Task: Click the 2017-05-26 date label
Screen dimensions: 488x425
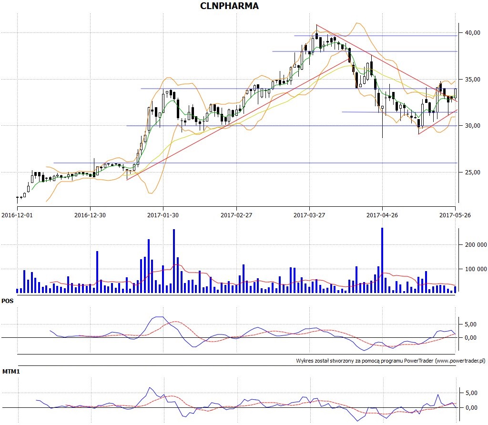Action: click(x=455, y=215)
